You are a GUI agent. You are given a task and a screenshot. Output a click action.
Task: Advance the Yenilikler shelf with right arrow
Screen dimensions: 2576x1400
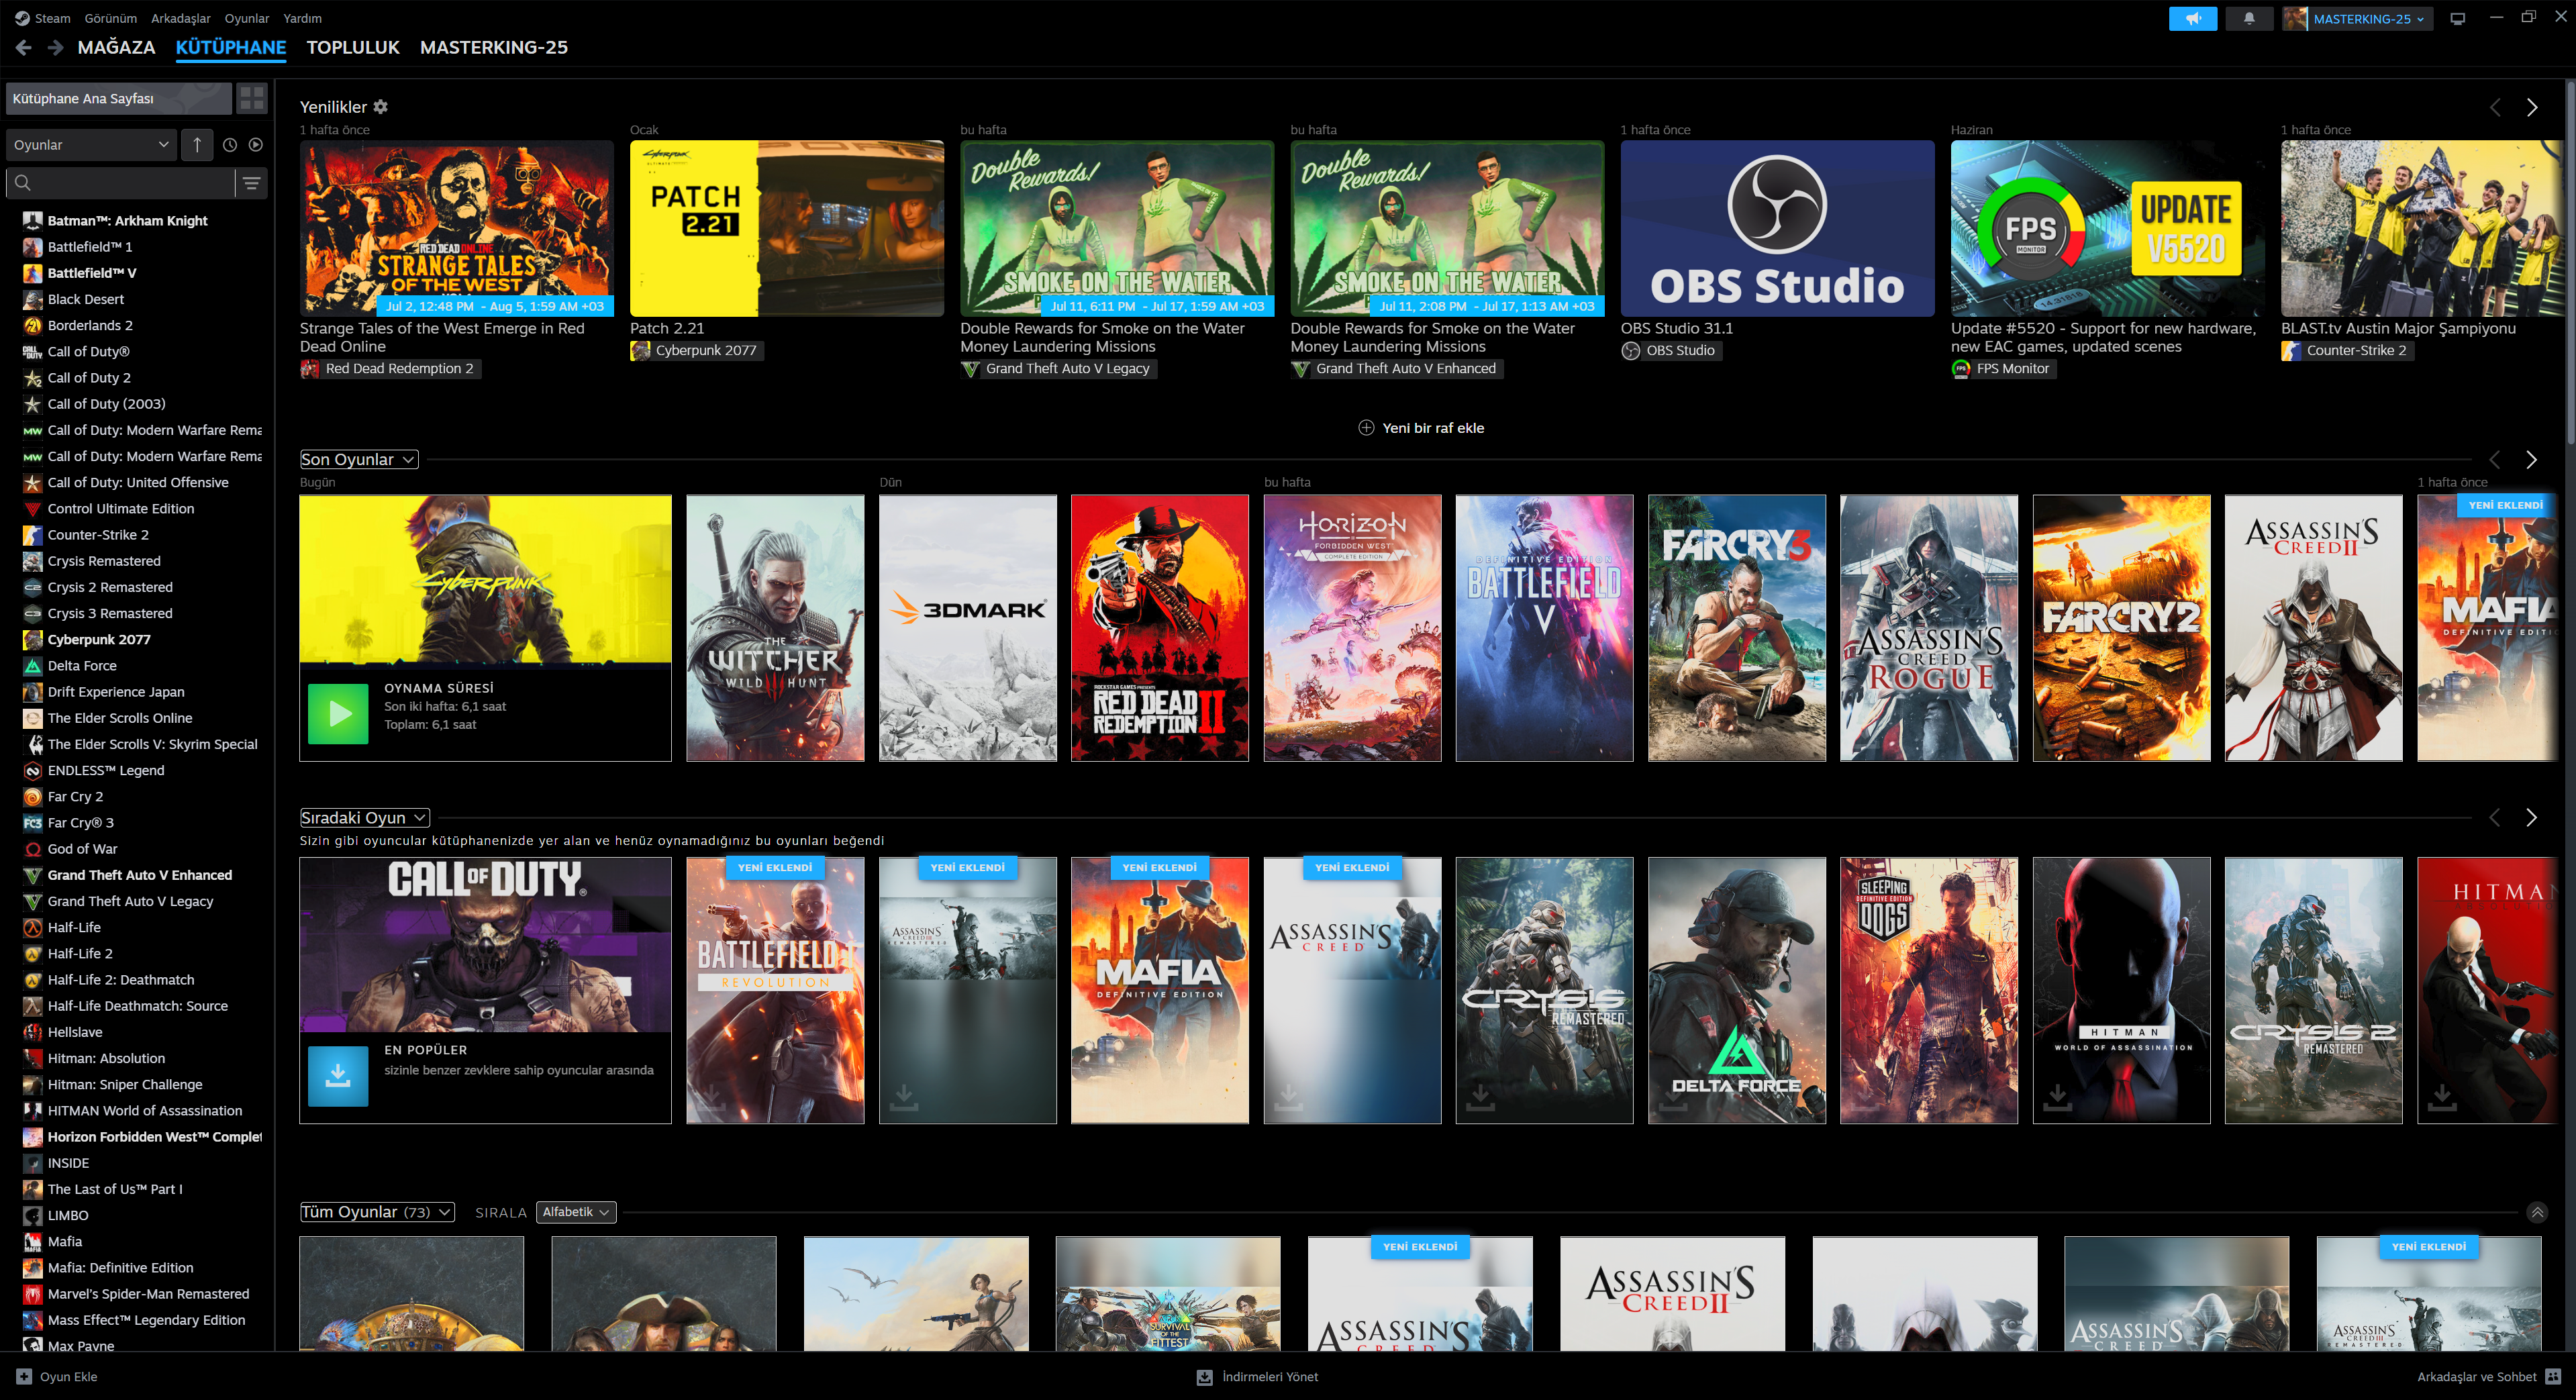[x=2531, y=107]
